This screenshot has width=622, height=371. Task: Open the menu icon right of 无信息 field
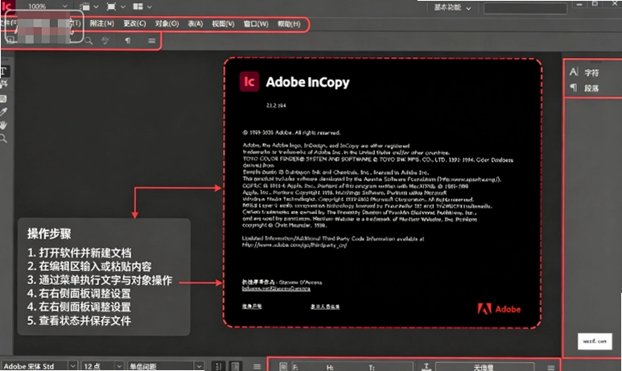pyautogui.click(x=550, y=368)
